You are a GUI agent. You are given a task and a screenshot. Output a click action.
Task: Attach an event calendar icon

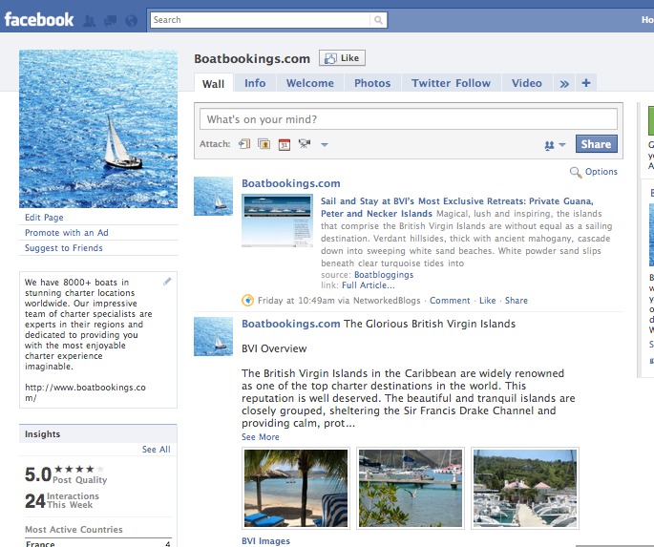pyautogui.click(x=285, y=145)
